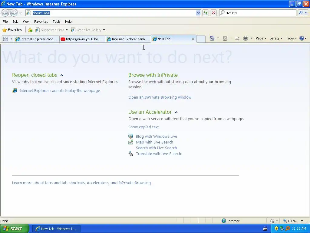This screenshot has width=310, height=233.
Task: Open the Favorites star button
Action: 12,30
